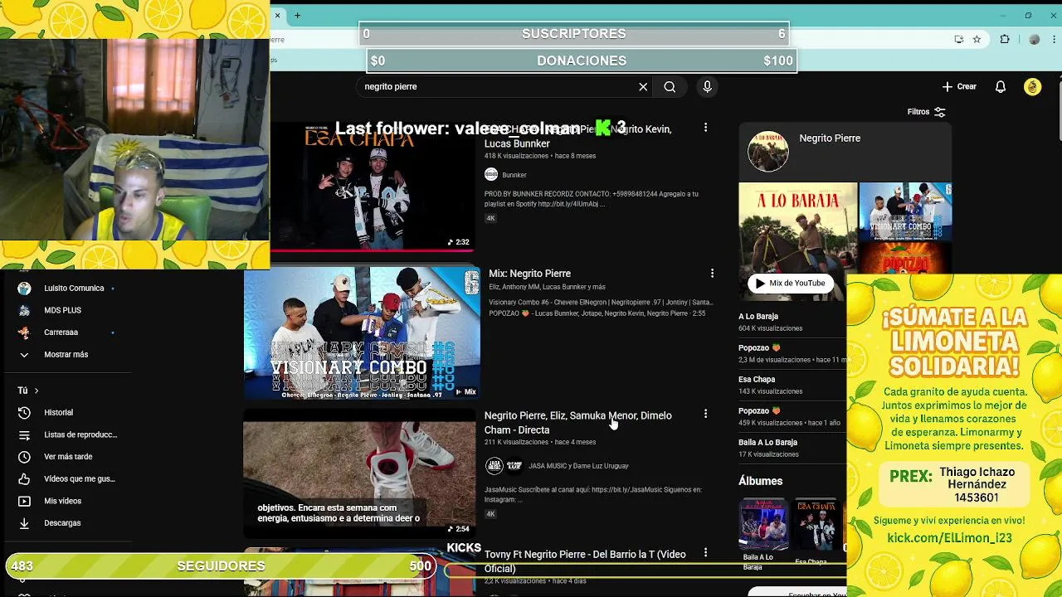Close the current browser tab

(x=277, y=15)
